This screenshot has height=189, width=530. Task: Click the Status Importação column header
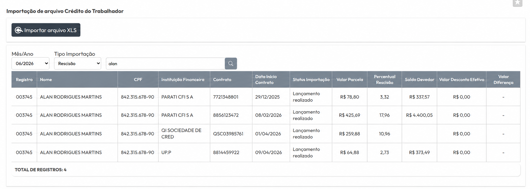click(x=311, y=80)
